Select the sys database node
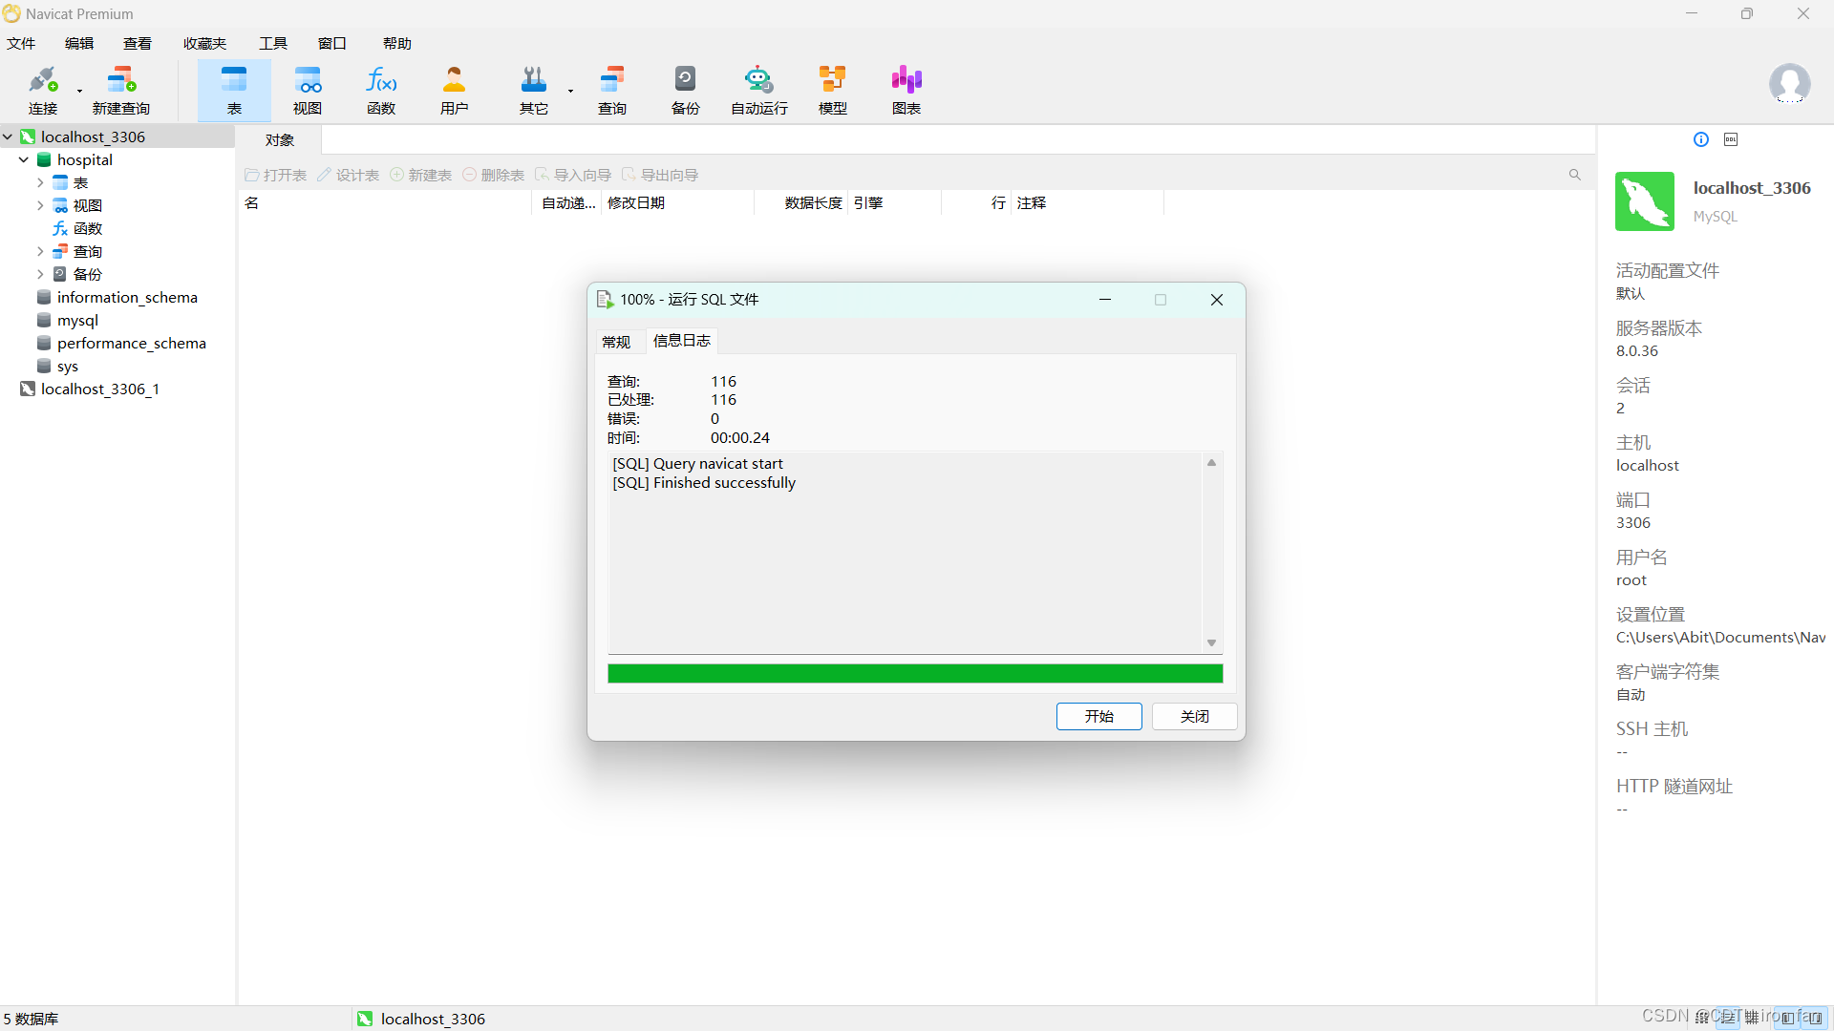 [67, 366]
